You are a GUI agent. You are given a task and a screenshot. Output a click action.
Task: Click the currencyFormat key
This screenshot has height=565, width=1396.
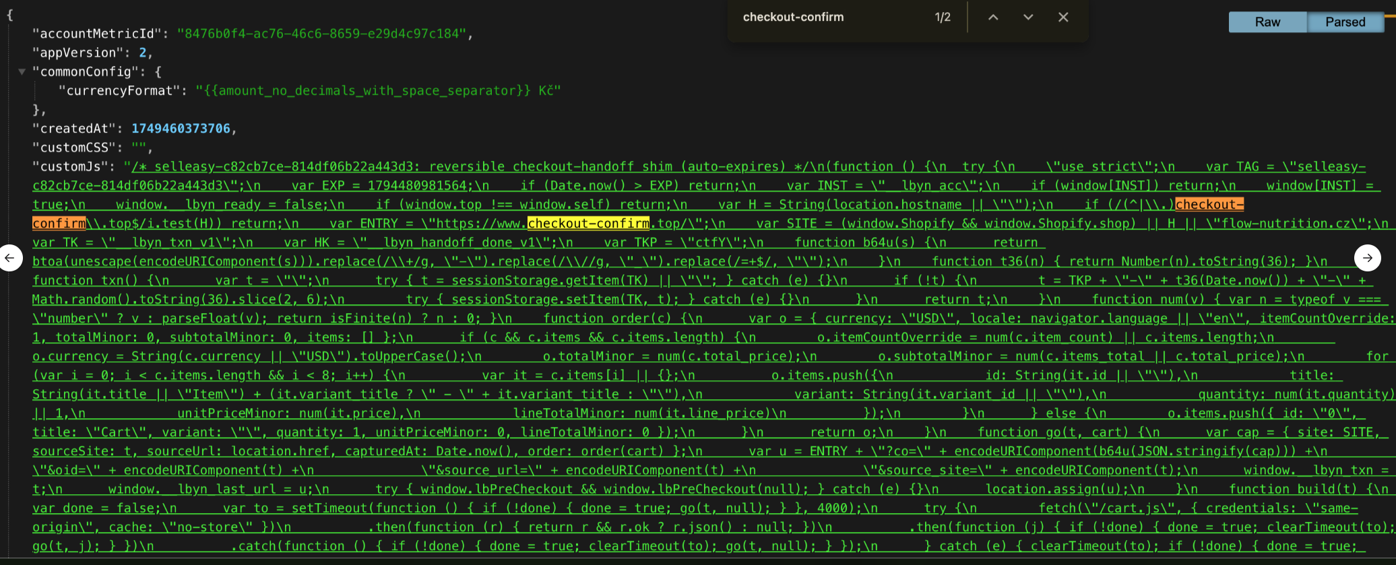(x=119, y=90)
